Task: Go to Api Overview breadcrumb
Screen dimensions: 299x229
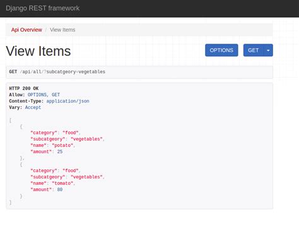Action: click(x=26, y=30)
